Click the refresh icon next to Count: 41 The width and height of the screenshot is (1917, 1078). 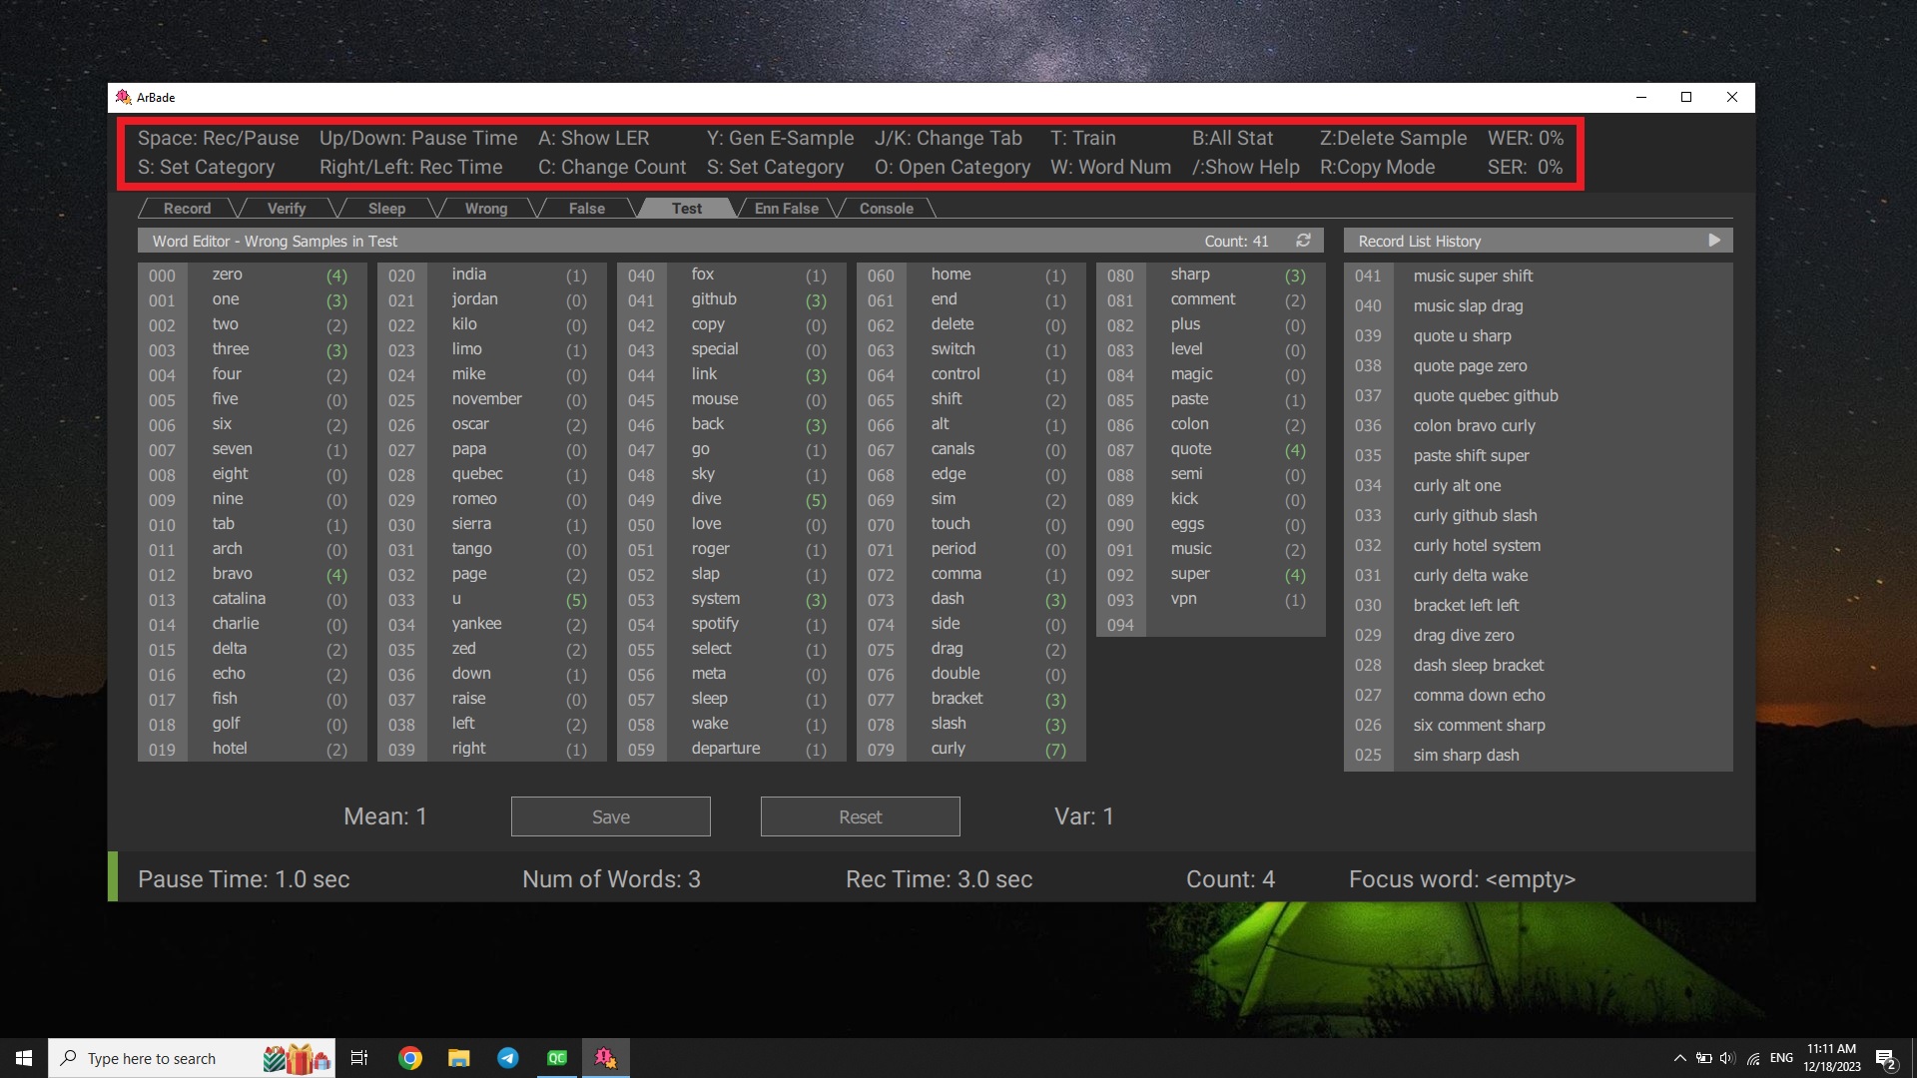pyautogui.click(x=1303, y=241)
